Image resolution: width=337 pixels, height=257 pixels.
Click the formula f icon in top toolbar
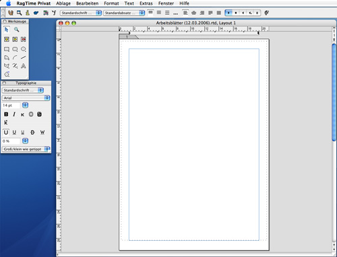coord(54,13)
